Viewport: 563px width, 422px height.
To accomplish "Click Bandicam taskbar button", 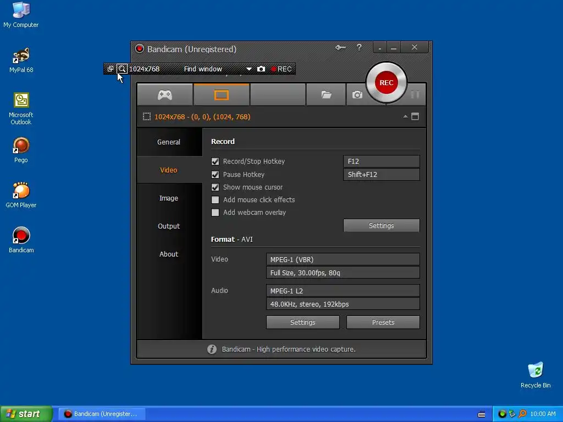I will click(x=102, y=414).
